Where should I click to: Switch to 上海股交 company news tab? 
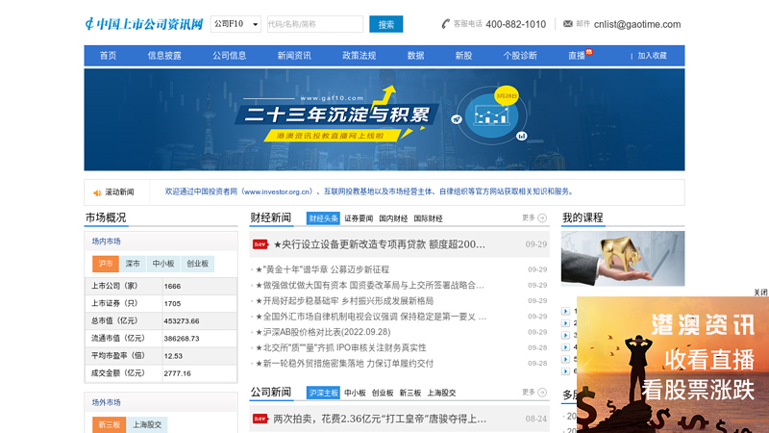click(441, 393)
